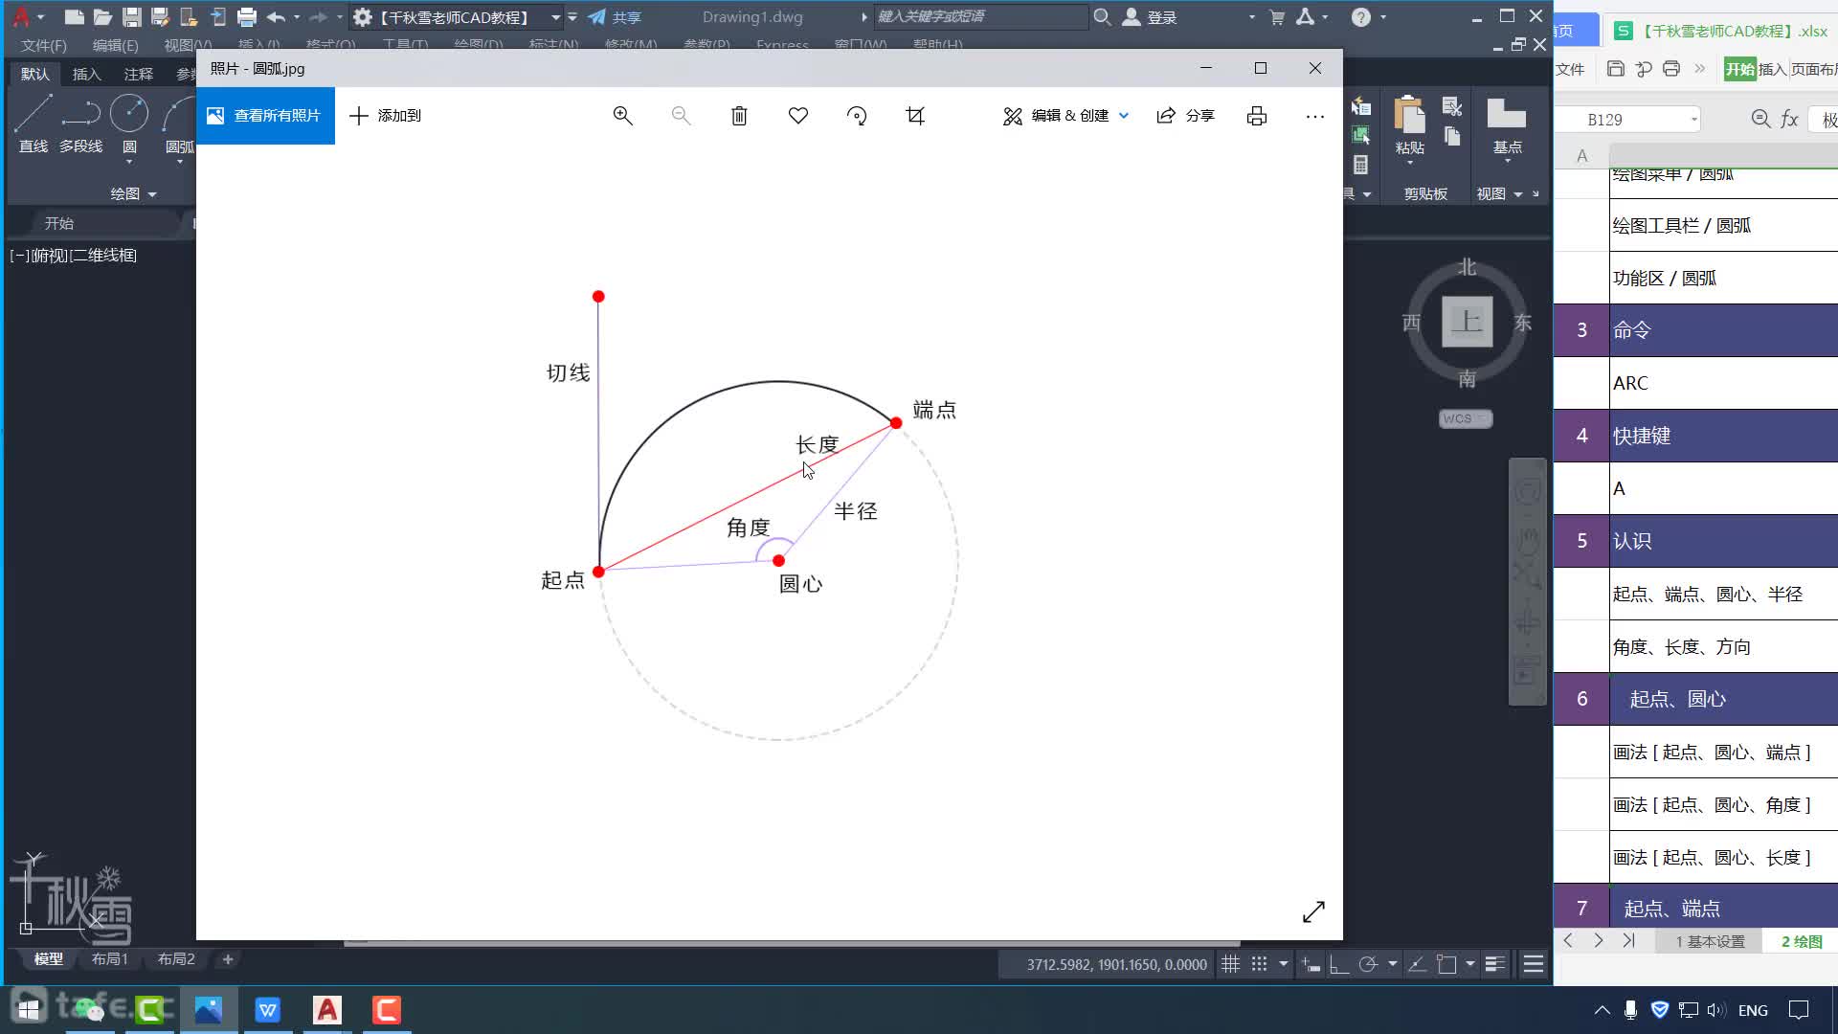The height and width of the screenshot is (1034, 1838).
Task: Click WPS zoom magnifier beside fx
Action: pos(1760,120)
